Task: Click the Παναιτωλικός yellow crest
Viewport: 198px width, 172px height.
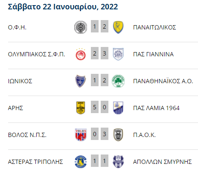Action: (x=118, y=27)
